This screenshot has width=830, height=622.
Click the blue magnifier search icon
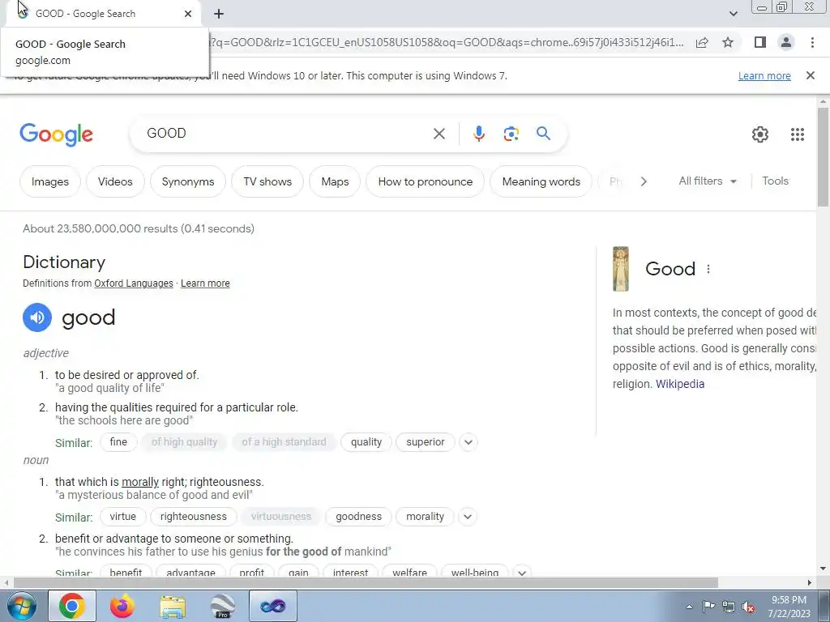[543, 134]
